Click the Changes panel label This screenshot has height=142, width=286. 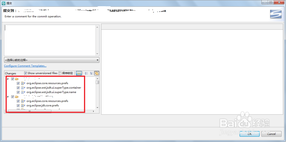[x=11, y=74]
